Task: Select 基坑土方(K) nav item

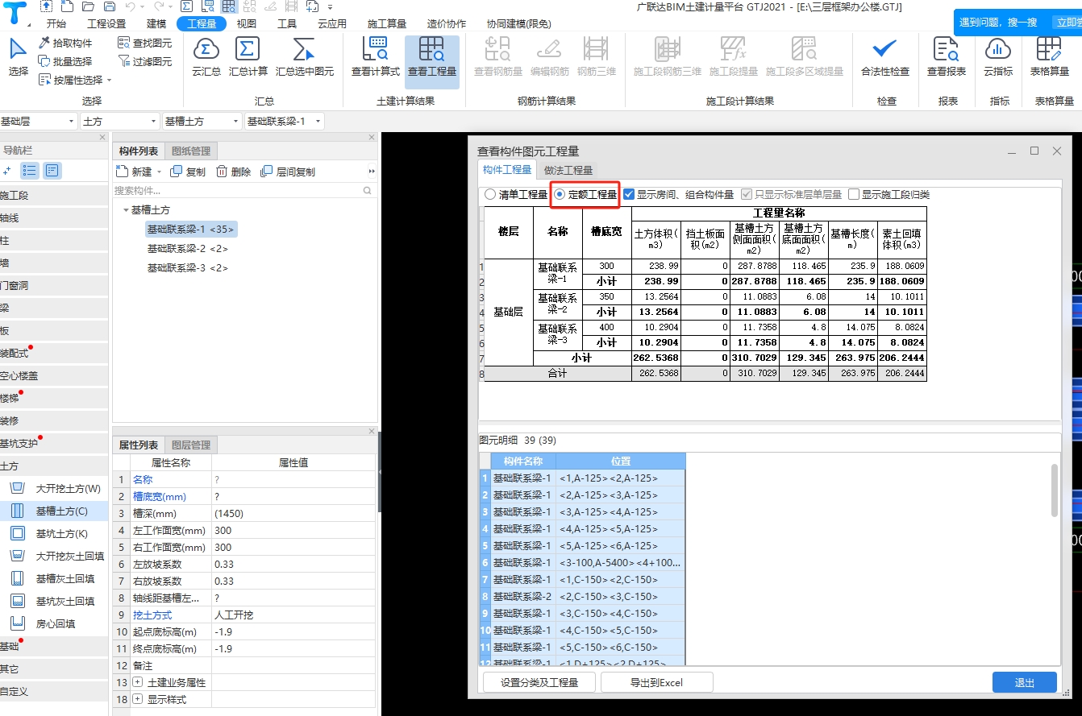Action: coord(52,533)
